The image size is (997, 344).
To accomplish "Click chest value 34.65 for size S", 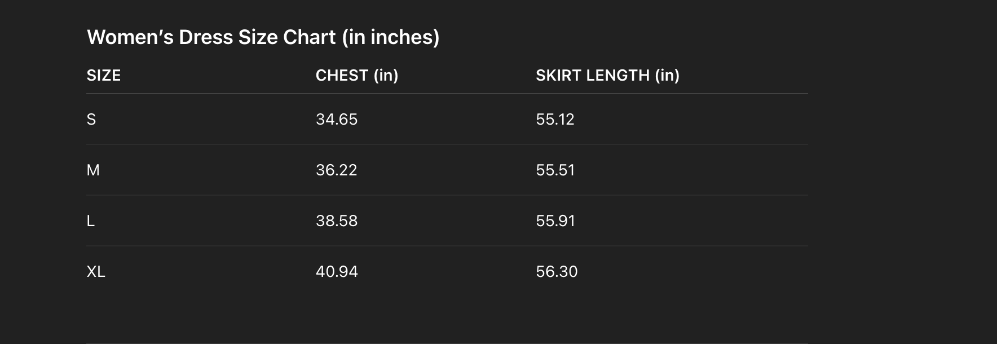I will pyautogui.click(x=337, y=120).
